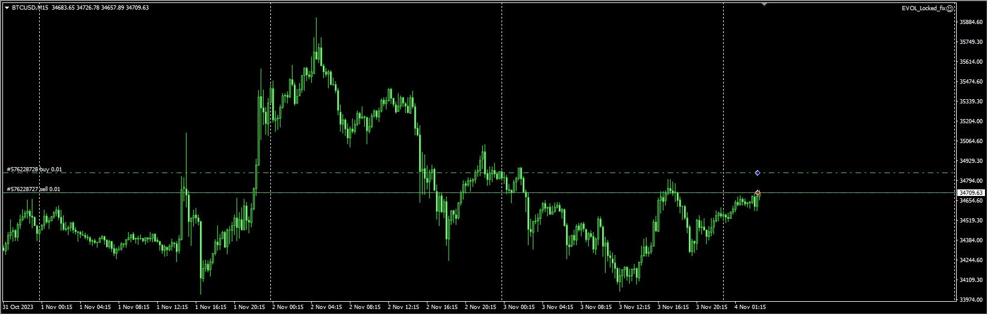Click the gray chart shift triangle at top
This screenshot has height=315, width=988.
[x=765, y=4]
